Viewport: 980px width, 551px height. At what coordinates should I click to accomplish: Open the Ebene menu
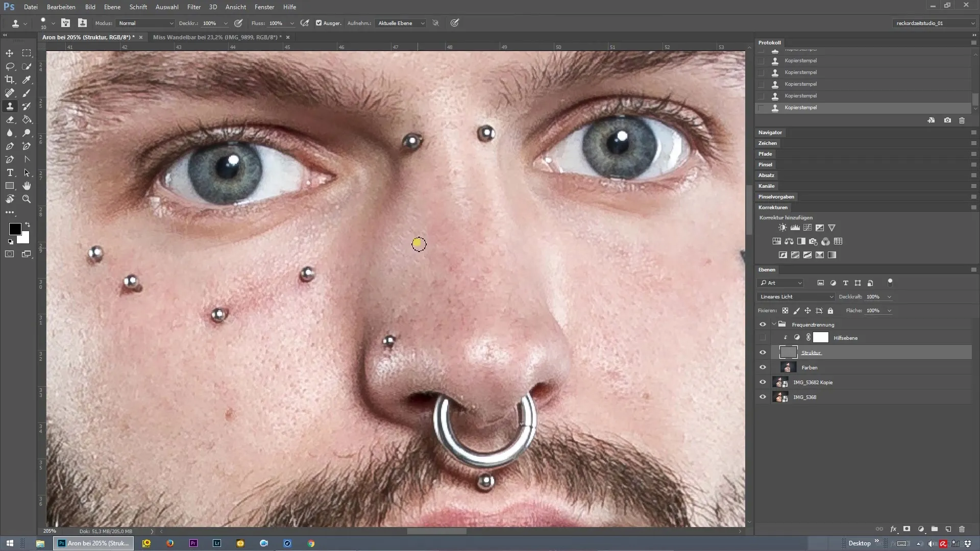[112, 7]
